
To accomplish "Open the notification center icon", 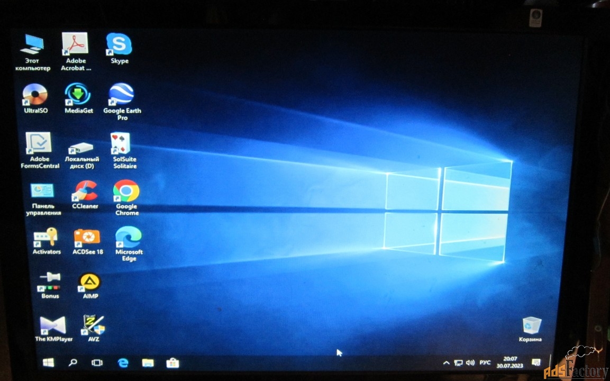I will pos(536,362).
